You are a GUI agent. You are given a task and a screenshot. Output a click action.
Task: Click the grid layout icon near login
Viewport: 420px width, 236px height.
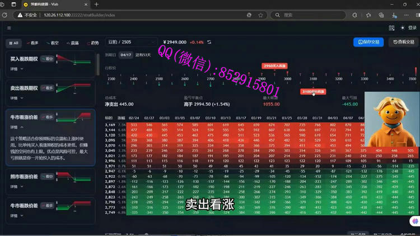pyautogui.click(x=391, y=28)
